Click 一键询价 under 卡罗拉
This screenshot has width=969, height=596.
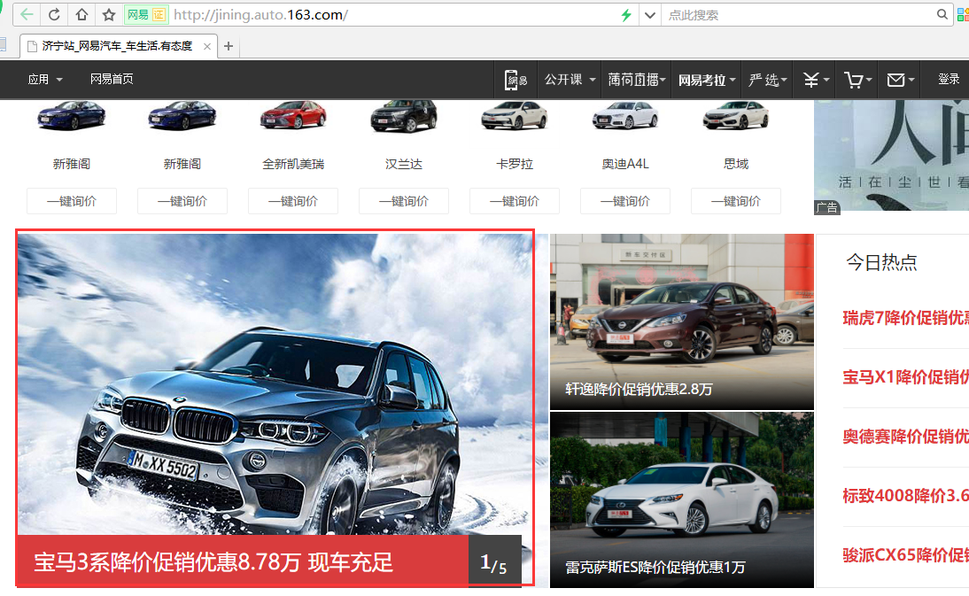[x=514, y=201]
